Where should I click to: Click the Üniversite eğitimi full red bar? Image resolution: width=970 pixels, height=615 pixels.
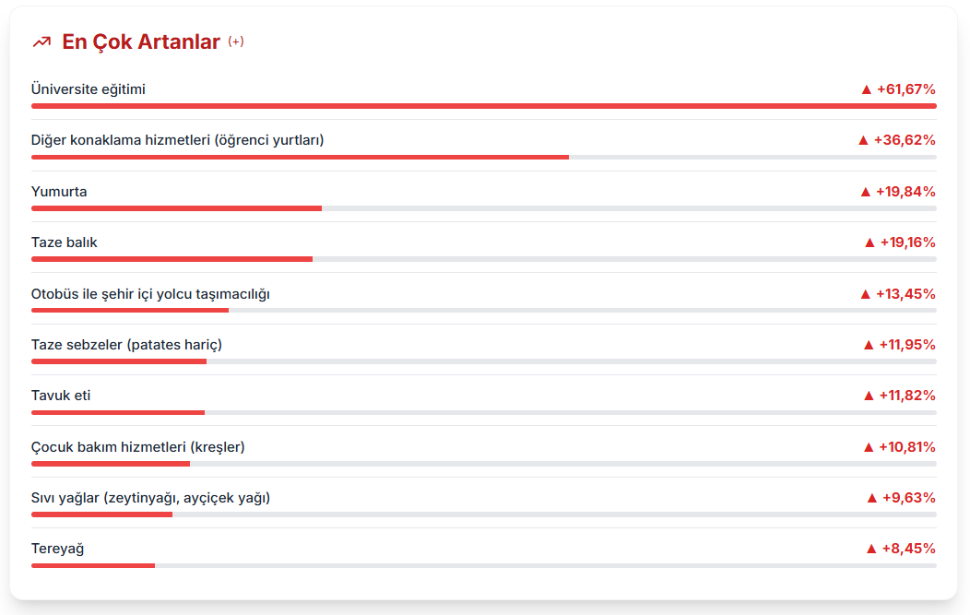click(x=484, y=106)
